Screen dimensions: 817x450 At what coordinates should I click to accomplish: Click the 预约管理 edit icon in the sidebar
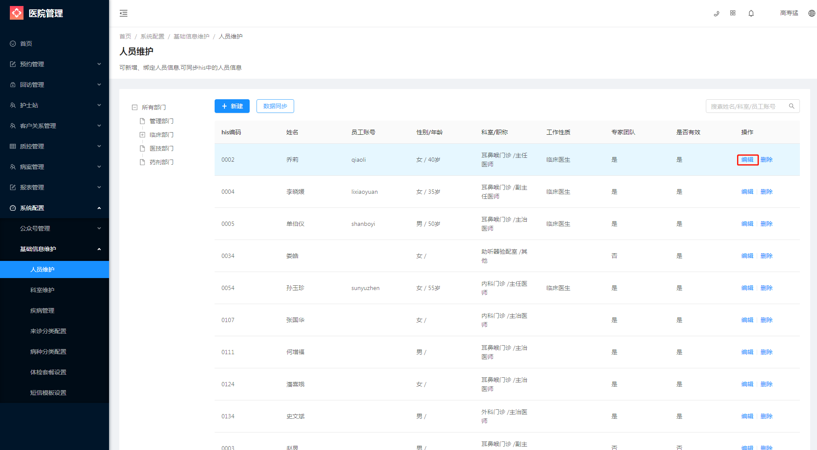(x=13, y=64)
